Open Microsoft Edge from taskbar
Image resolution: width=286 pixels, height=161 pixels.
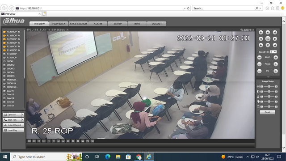tap(108, 157)
